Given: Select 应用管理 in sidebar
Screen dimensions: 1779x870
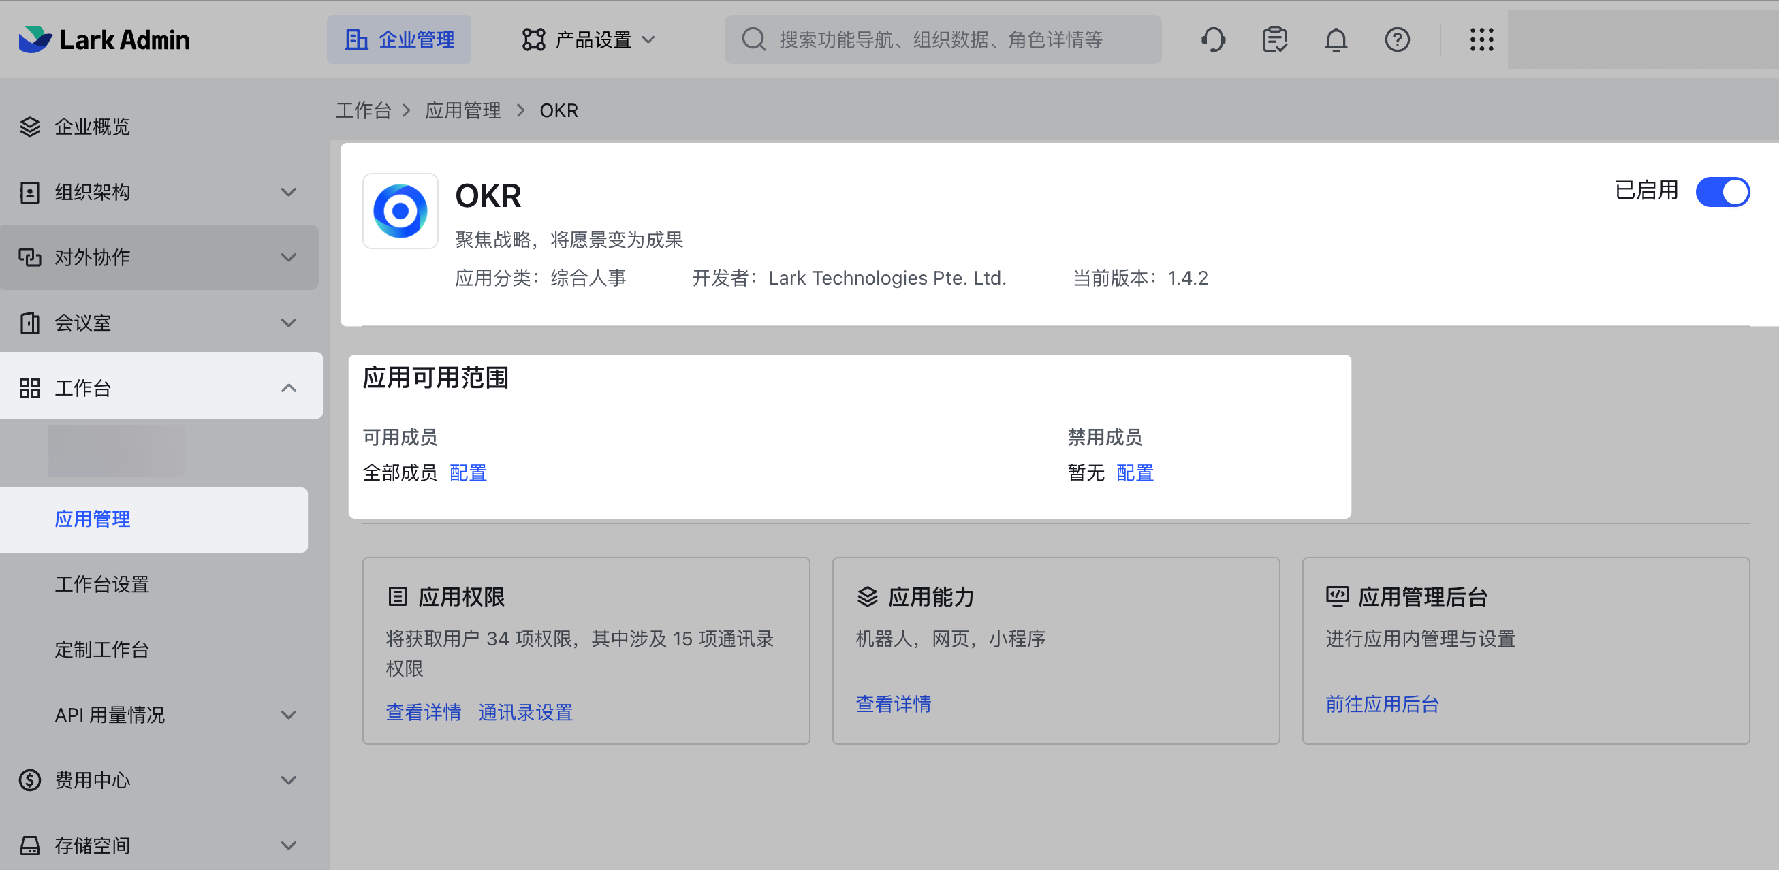Looking at the screenshot, I should click(x=154, y=519).
